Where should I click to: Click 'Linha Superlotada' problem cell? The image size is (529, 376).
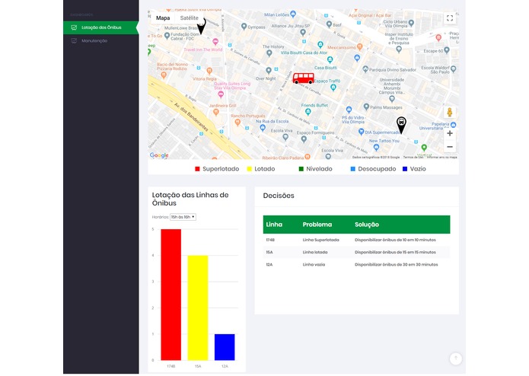pyautogui.click(x=321, y=240)
